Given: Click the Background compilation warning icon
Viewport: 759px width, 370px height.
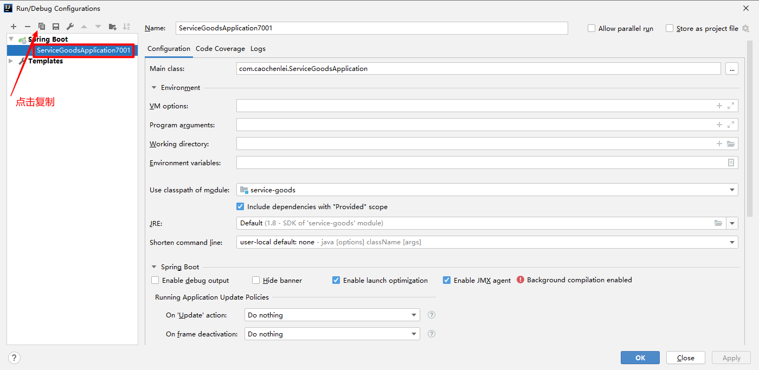Looking at the screenshot, I should [x=520, y=280].
